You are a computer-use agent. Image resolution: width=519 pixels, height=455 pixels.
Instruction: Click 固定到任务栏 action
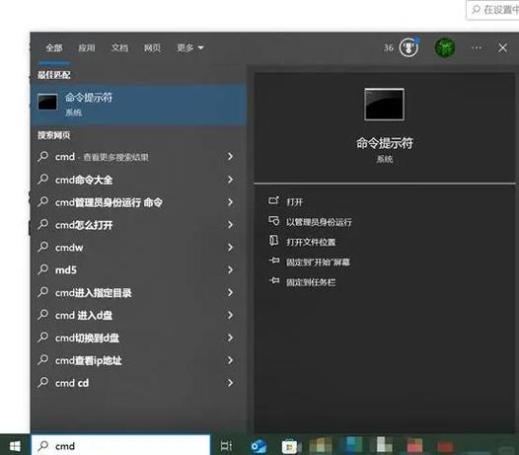(x=311, y=282)
